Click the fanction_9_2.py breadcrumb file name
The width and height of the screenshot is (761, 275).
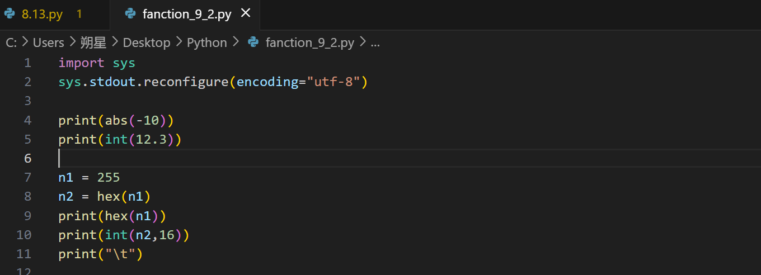tap(309, 42)
